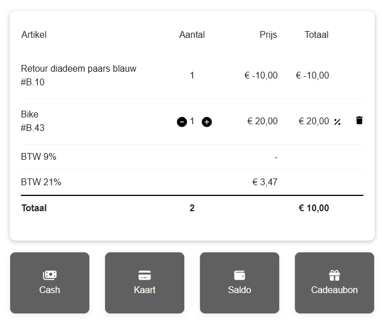Click the Bike article name

(29, 114)
